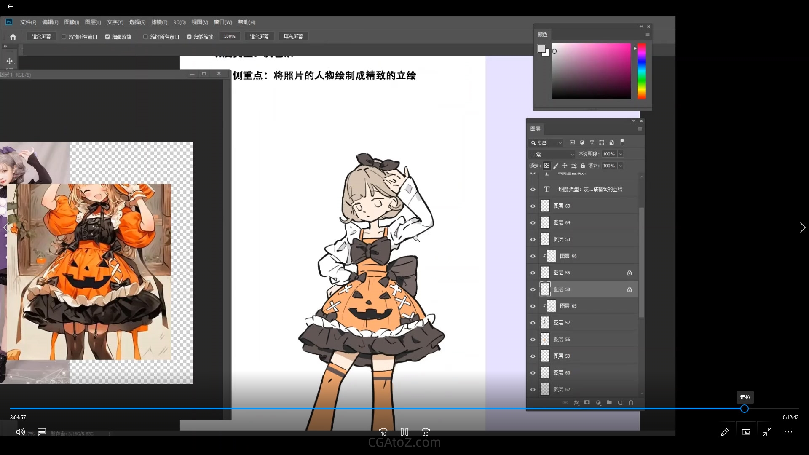Screen dimensions: 809x455
Task: Click the 填充屏幕 button
Action: (x=293, y=37)
